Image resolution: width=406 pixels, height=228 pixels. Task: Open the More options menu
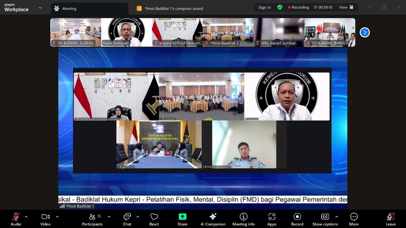click(x=354, y=219)
